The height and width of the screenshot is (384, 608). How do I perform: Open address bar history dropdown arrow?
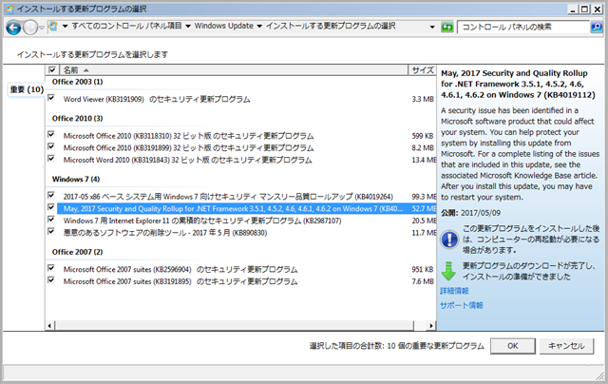[432, 27]
